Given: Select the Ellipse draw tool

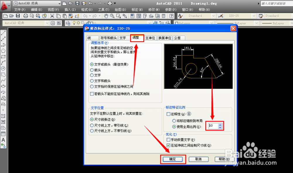Looking at the screenshot, I should [x=3, y=86].
